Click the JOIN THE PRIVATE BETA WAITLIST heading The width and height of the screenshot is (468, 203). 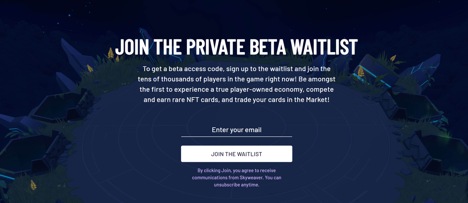(236, 47)
